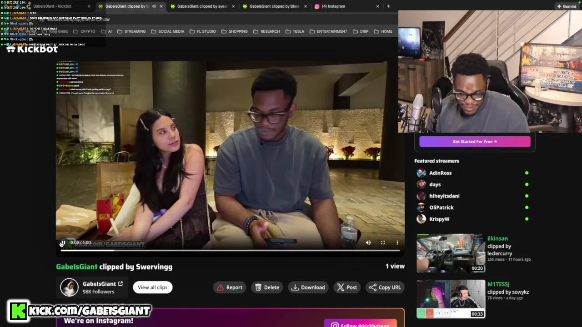Image resolution: width=582 pixels, height=327 pixels.
Task: Seek along the video progress bar
Action: [230, 250]
